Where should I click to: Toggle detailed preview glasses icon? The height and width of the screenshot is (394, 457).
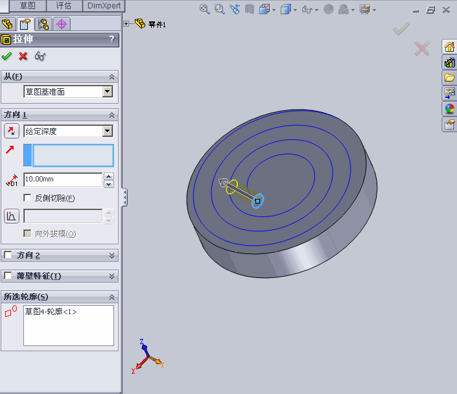40,56
